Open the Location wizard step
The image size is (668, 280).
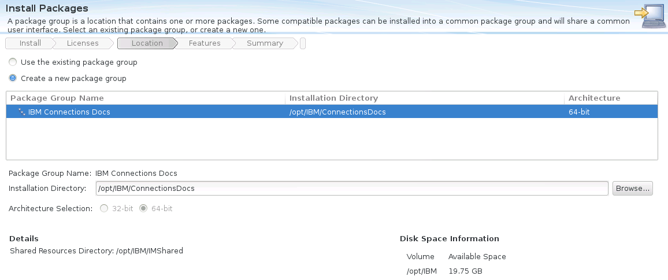click(x=147, y=43)
